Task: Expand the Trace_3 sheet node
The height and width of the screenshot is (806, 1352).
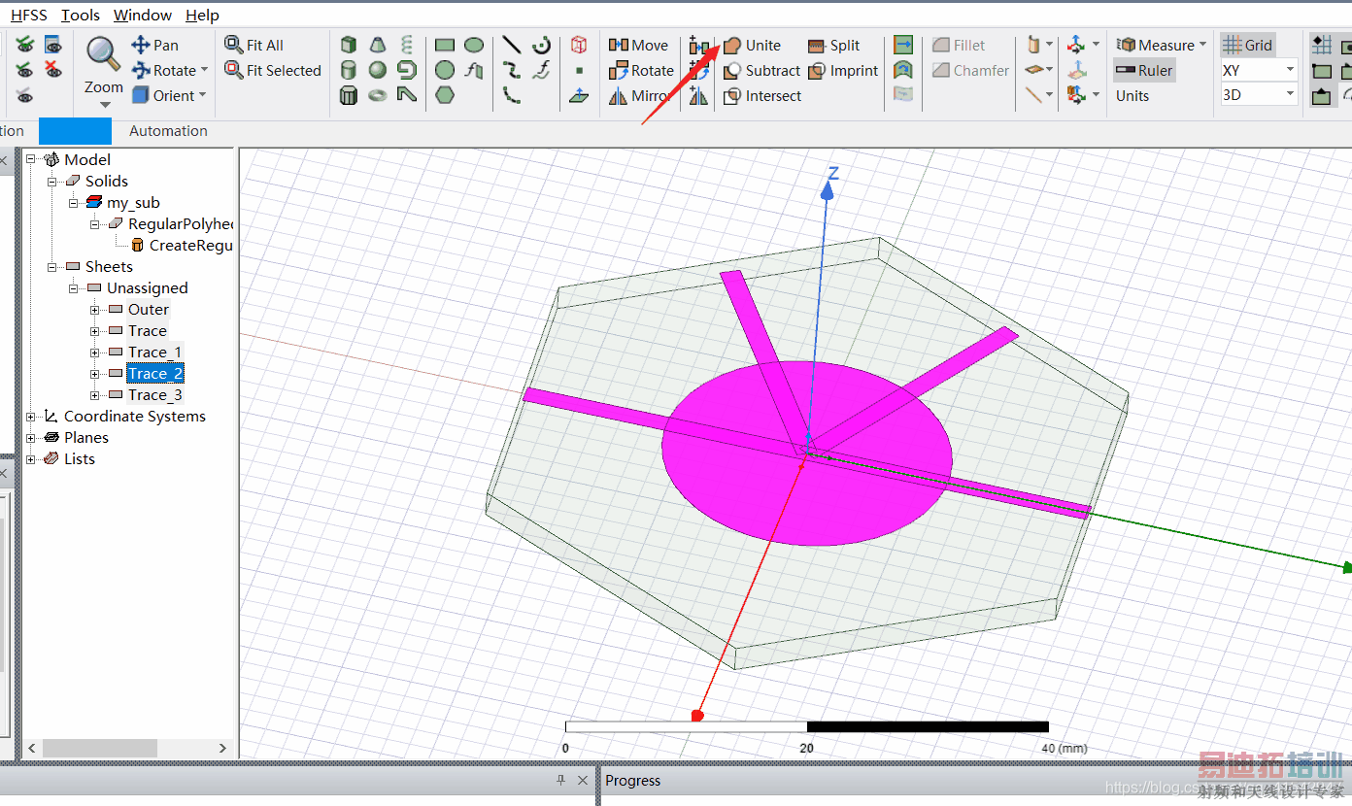Action: tap(94, 395)
